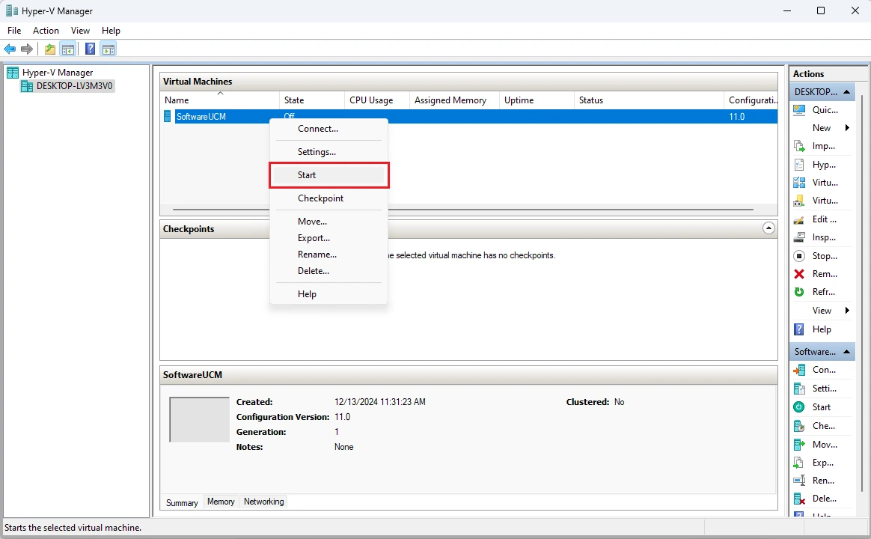The image size is (871, 539).
Task: Click the Connect icon in SoftwareUCM actions
Action: pyautogui.click(x=798, y=370)
